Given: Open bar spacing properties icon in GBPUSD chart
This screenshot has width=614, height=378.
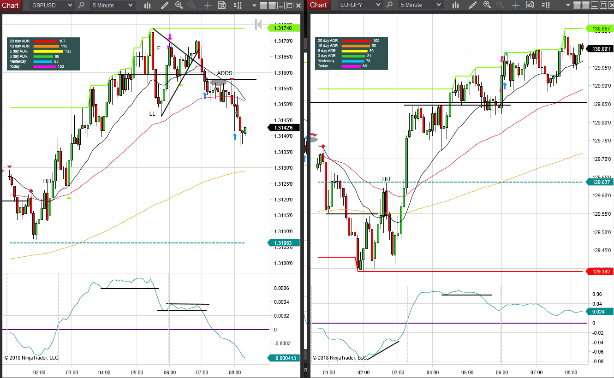Looking at the screenshot, I should (238, 5).
